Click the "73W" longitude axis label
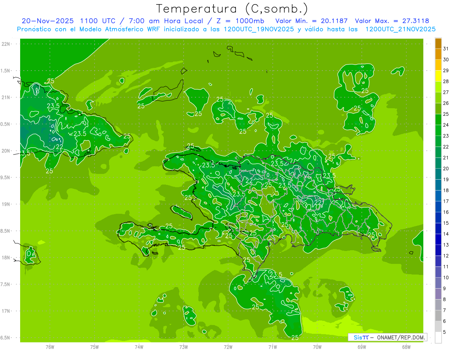 click(x=184, y=347)
